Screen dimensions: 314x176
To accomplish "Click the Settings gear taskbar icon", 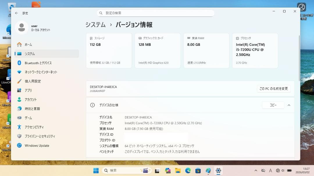I will click(x=218, y=170).
